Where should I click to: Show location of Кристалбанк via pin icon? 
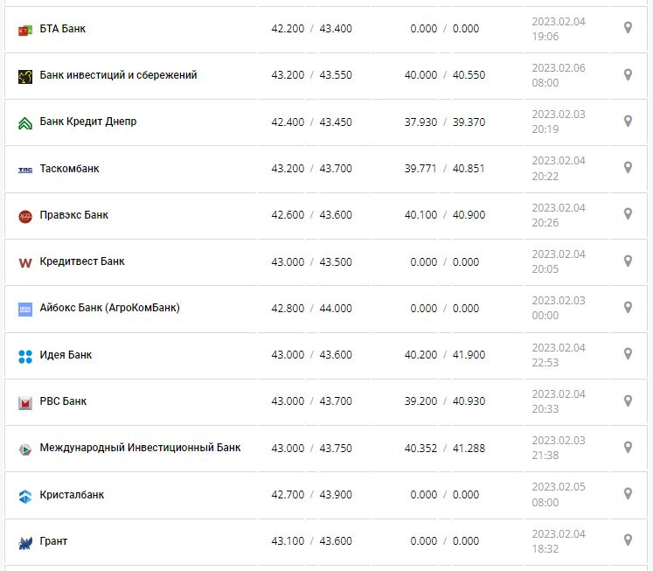click(x=628, y=494)
